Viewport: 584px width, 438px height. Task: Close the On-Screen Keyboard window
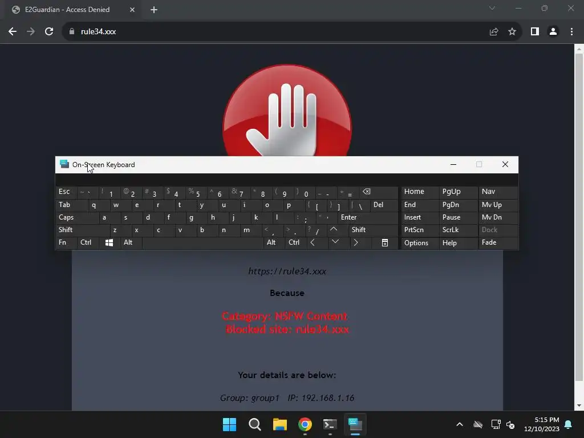pyautogui.click(x=505, y=165)
